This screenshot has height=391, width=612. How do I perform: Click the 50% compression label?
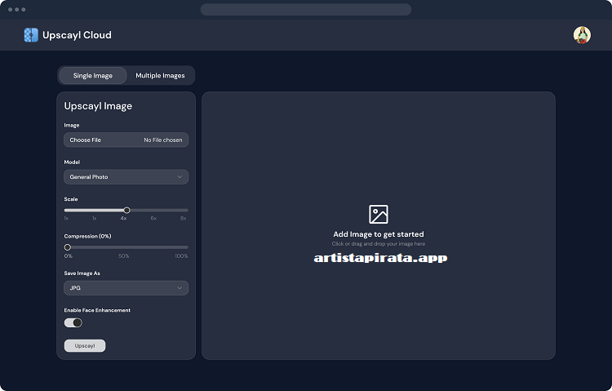(x=124, y=255)
